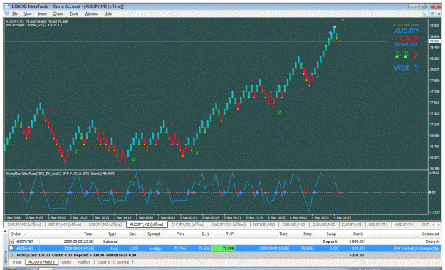Click the smC4Scalper Candles_v3 indicator label

33,25
